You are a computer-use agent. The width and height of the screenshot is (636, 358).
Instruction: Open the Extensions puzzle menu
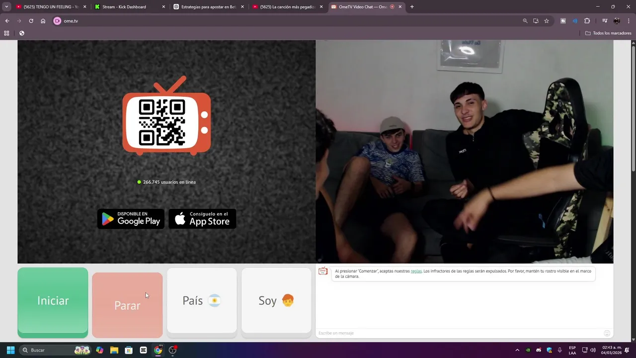coord(587,21)
